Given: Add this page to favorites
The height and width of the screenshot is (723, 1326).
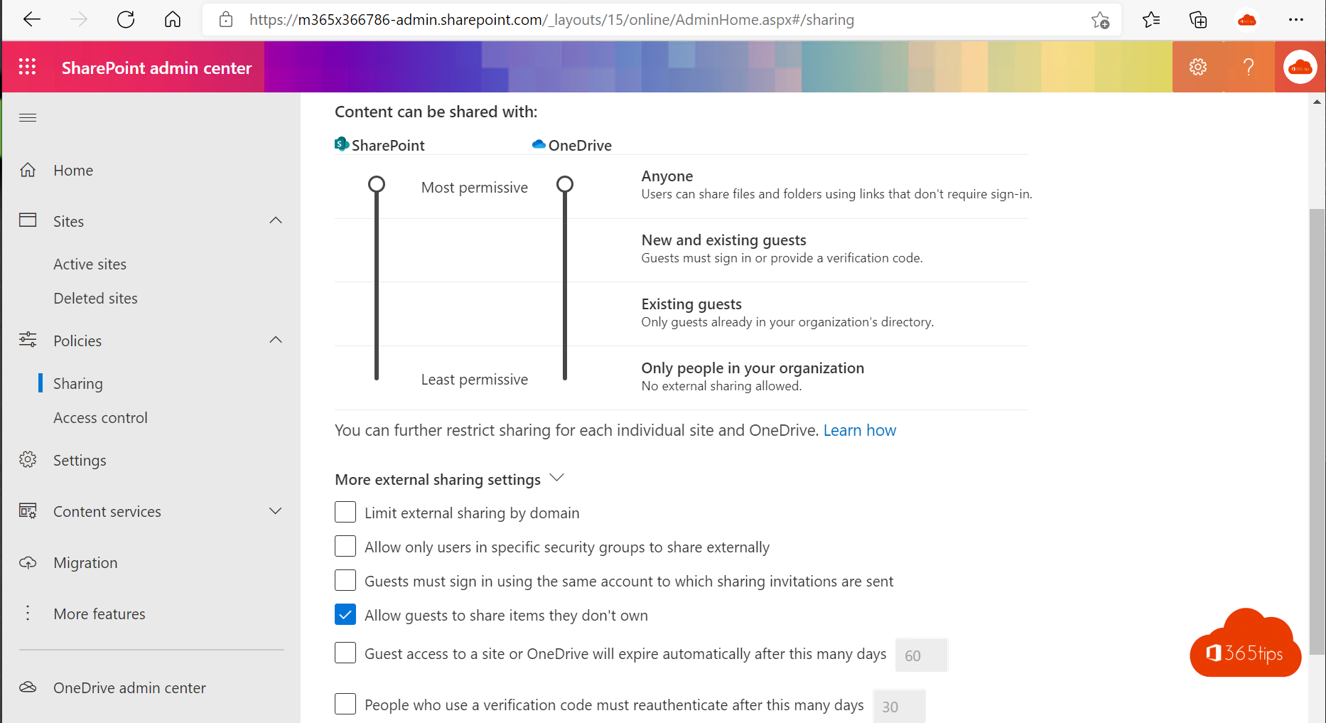Looking at the screenshot, I should pyautogui.click(x=1100, y=20).
